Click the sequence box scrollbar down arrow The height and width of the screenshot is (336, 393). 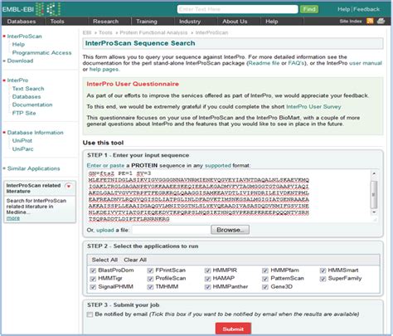coord(374,212)
